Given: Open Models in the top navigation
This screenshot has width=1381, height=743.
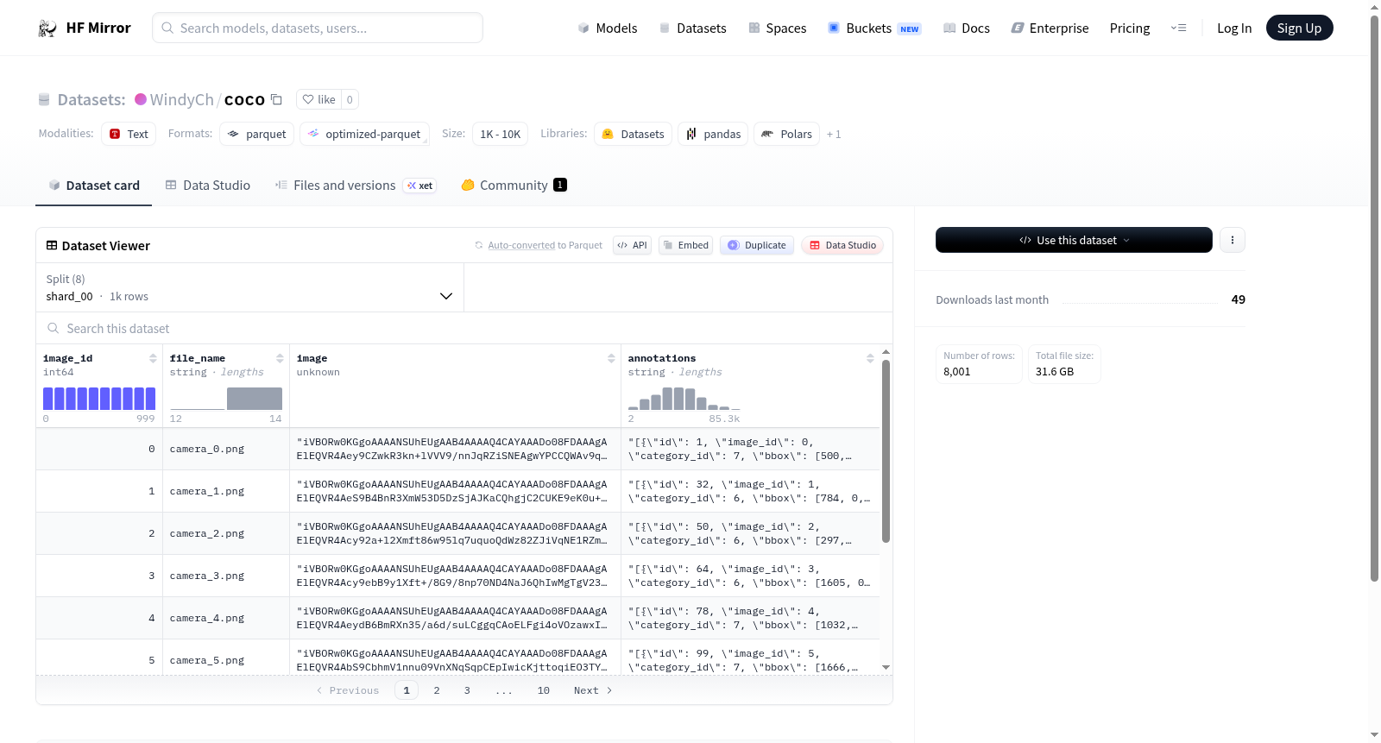Looking at the screenshot, I should tap(608, 28).
